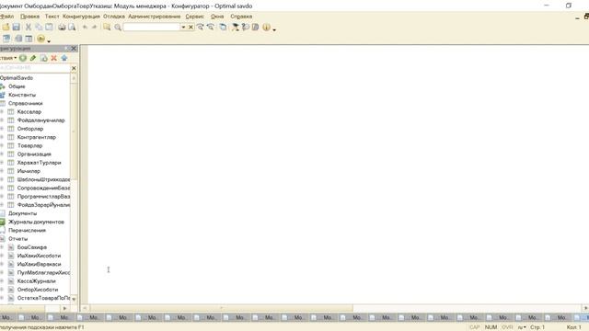
Task: Select the Перечисления tree node
Action: 27,231
